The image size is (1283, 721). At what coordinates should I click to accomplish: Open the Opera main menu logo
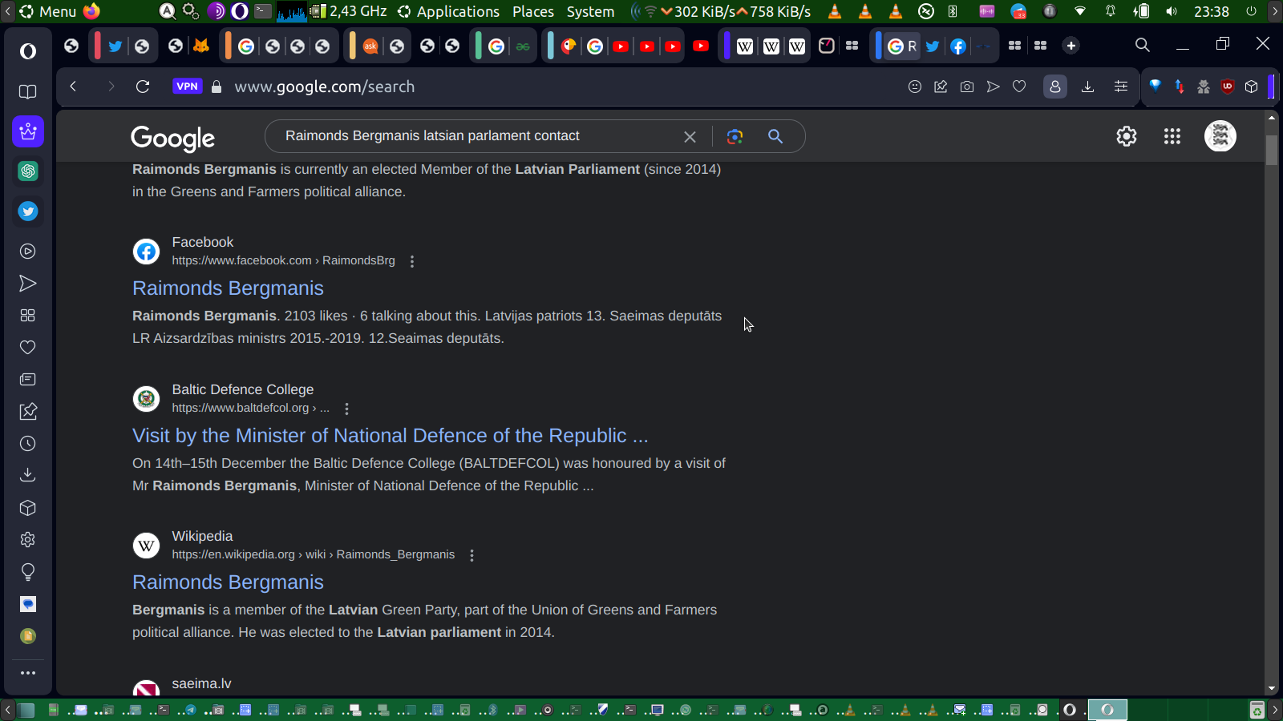coord(28,51)
